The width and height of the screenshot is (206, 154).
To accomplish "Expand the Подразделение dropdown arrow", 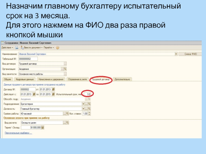I will click(83, 104).
